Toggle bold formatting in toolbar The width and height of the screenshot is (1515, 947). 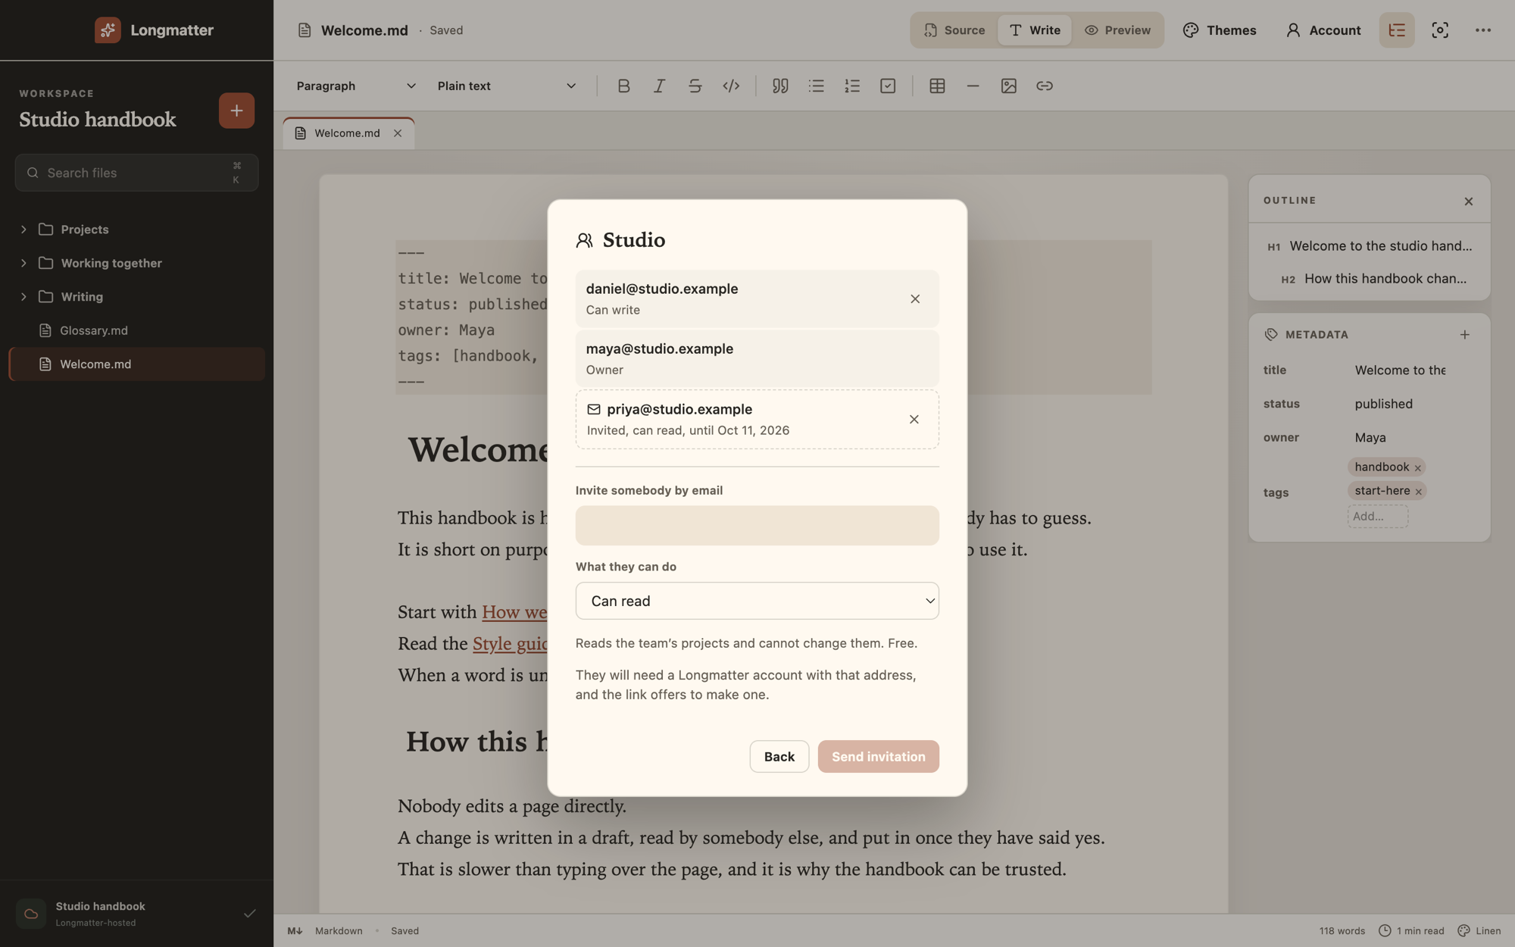(x=623, y=86)
